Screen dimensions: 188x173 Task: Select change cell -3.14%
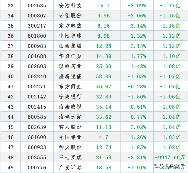[x=137, y=26]
